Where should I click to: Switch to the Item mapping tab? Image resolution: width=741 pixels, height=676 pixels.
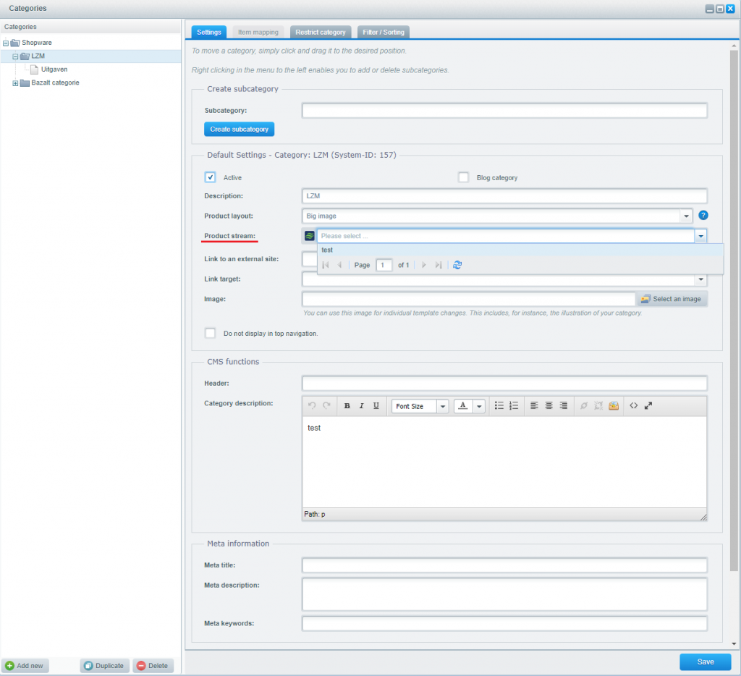(x=258, y=32)
